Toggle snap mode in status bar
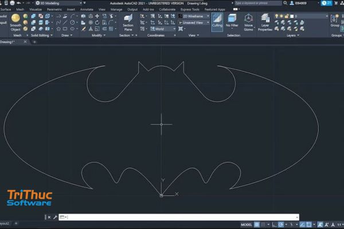344x229 pixels. [x=263, y=224]
